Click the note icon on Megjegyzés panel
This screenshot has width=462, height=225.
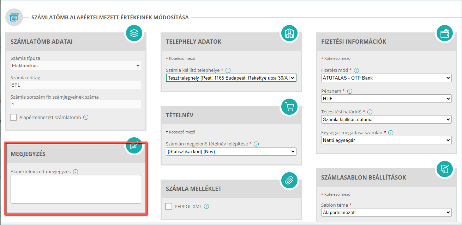(134, 145)
